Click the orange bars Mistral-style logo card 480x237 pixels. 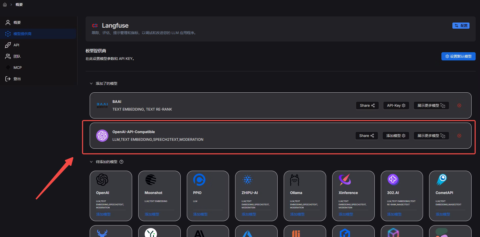tap(296, 233)
